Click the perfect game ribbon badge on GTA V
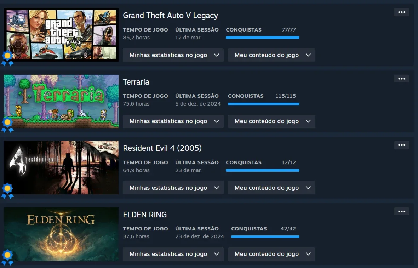 coord(7,58)
